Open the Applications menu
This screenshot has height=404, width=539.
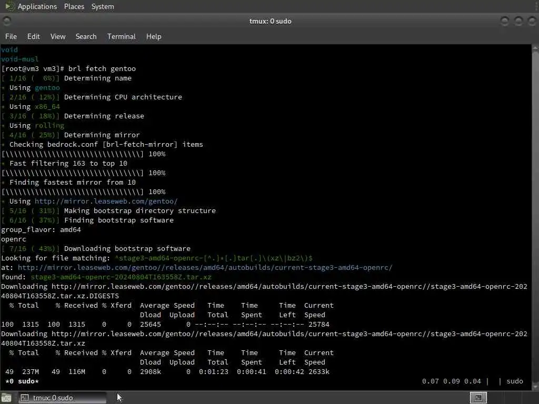[x=37, y=6]
